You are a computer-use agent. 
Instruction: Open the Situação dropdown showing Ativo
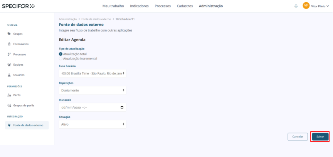(92, 124)
